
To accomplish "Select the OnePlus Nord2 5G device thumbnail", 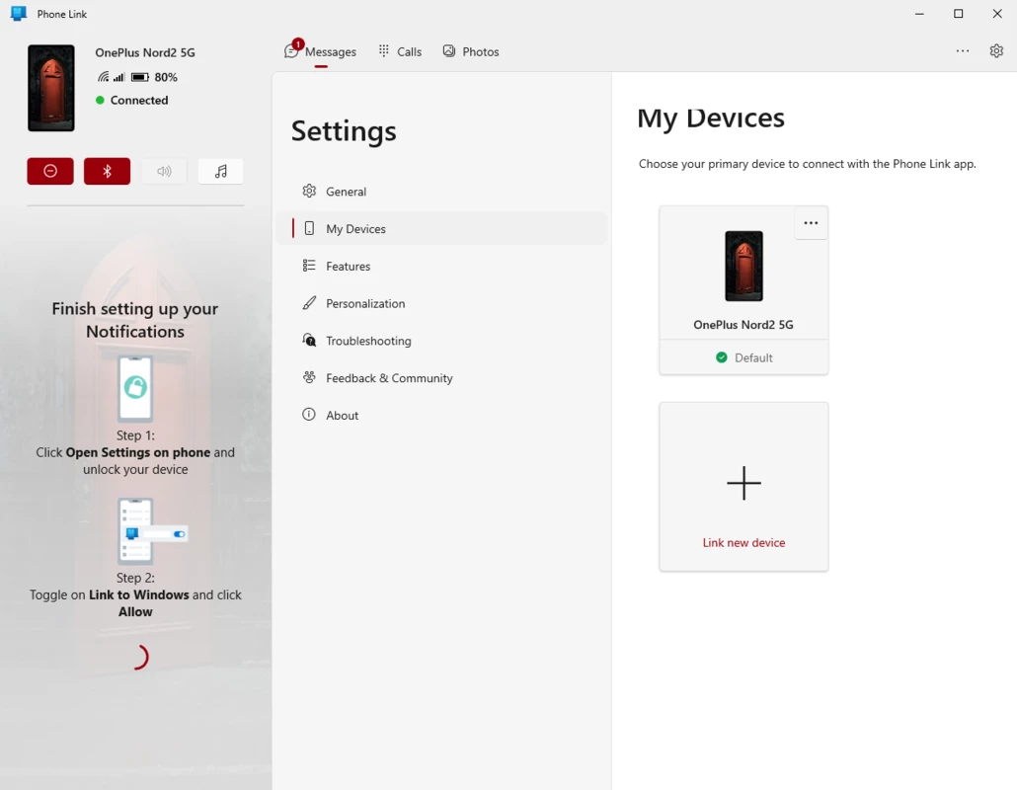I will [743, 266].
